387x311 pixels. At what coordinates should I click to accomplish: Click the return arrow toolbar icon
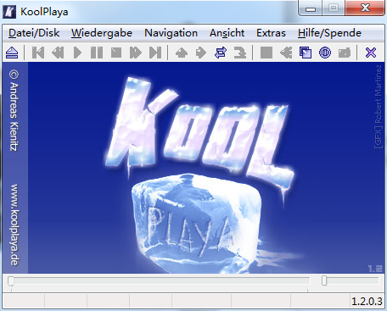click(x=240, y=53)
